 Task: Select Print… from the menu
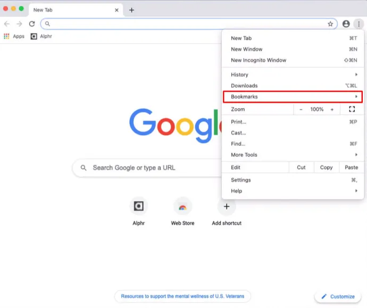pyautogui.click(x=293, y=122)
